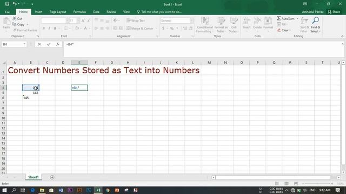Open Windows Start menu
Screen dimensions: 346x194
coord(4,190)
